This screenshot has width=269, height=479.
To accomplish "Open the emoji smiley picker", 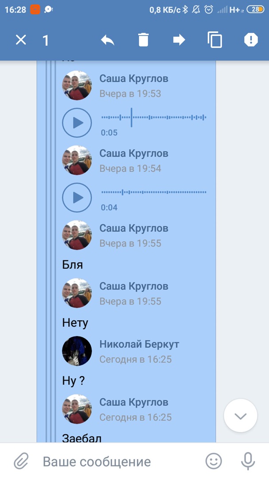I will pyautogui.click(x=214, y=461).
